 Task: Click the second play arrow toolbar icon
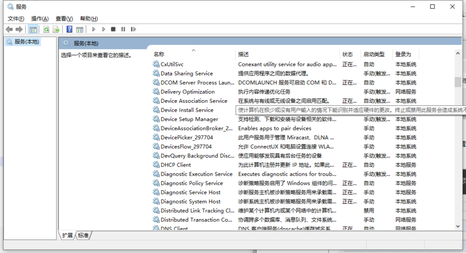point(103,29)
